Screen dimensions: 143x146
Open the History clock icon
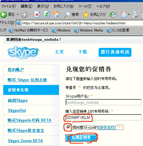[113, 15]
